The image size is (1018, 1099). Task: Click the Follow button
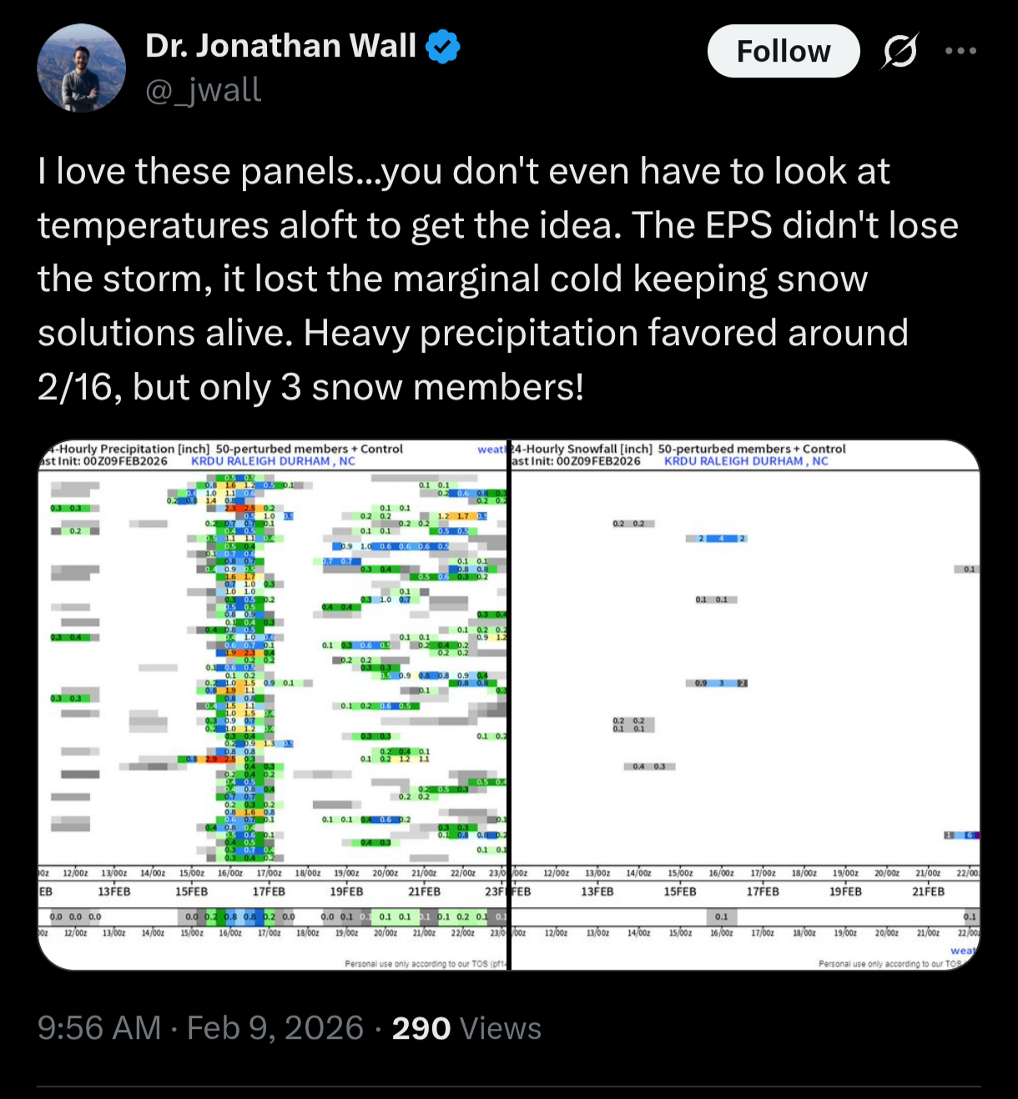pos(783,52)
